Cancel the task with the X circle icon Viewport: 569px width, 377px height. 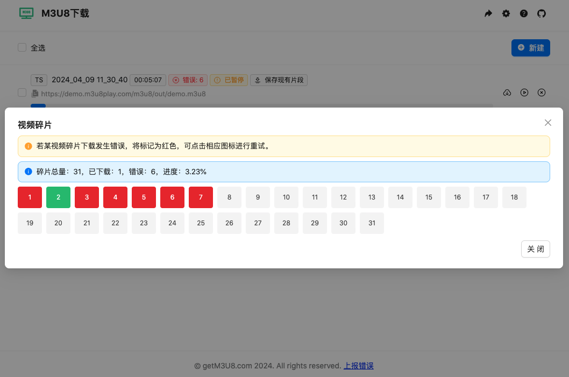coord(541,93)
